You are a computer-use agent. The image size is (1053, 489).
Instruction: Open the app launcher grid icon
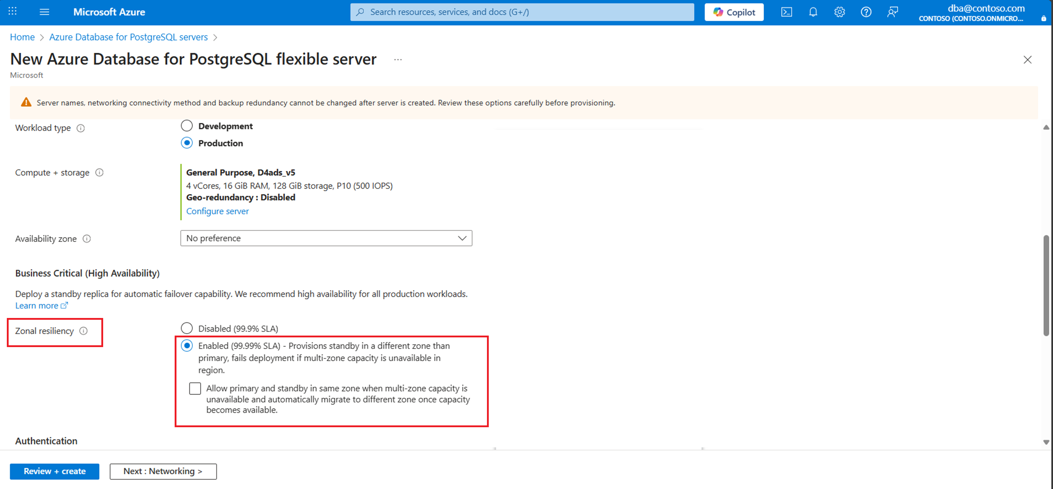point(12,12)
